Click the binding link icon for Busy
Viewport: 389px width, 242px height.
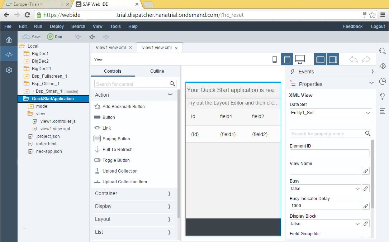(x=366, y=189)
